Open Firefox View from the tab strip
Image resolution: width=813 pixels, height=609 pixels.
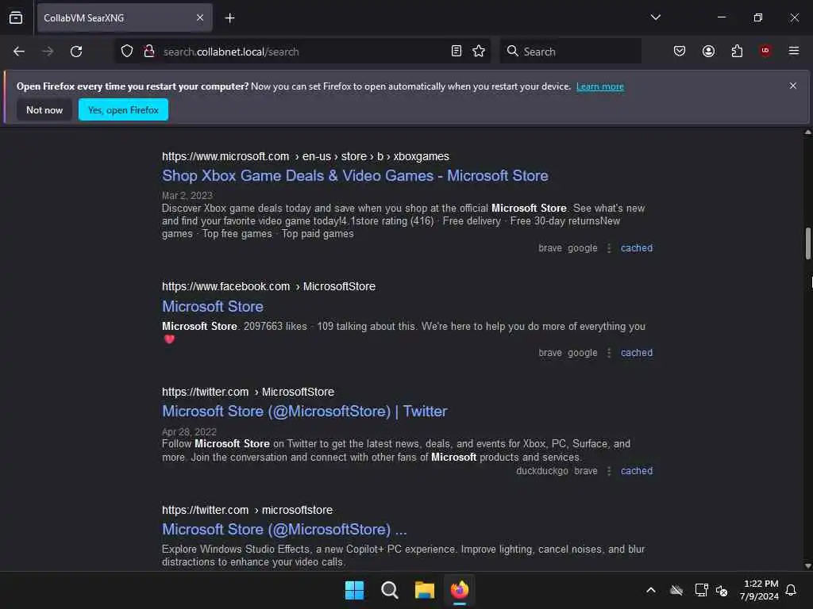click(x=16, y=17)
